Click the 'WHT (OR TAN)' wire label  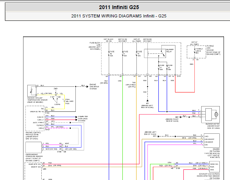point(51,149)
